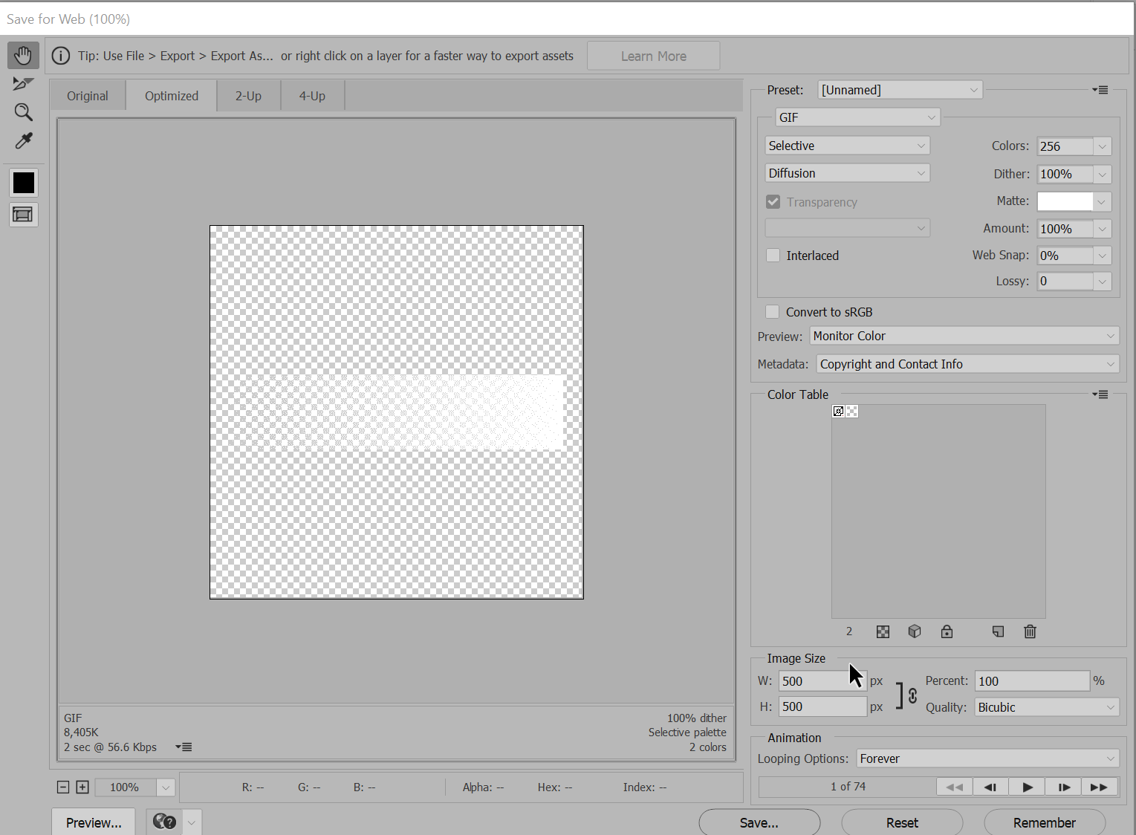Play the animation
Image resolution: width=1136 pixels, height=835 pixels.
(1027, 787)
